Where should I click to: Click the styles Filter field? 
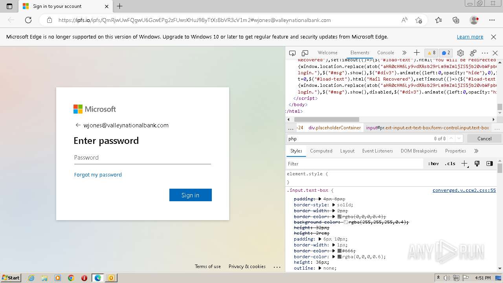point(354,164)
